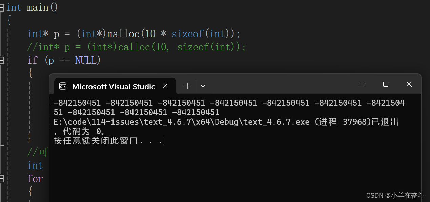This screenshot has height=202, width=430.
Task: Click the main function name
Action: click(38, 7)
